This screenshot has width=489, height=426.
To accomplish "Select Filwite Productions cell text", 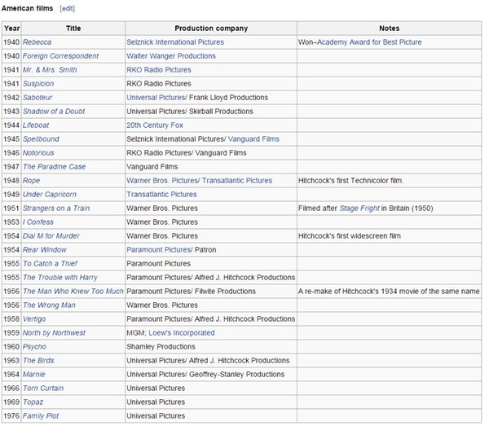I will click(x=225, y=291).
